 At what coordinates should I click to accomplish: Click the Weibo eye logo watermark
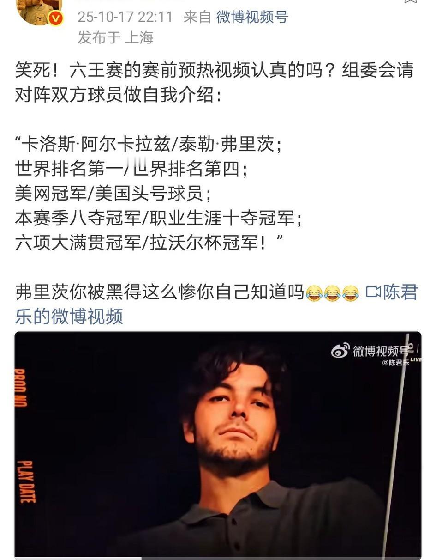(340, 351)
